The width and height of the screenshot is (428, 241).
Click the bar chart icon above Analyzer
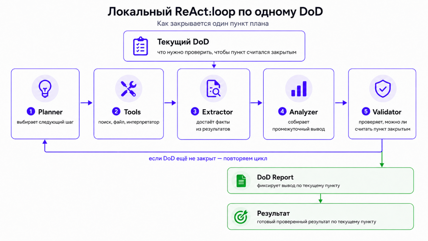299,88
